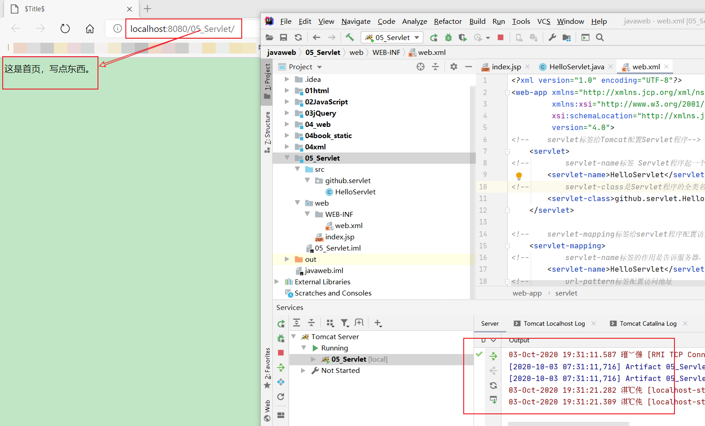Open run configuration 05_Servlet dropdown

393,37
